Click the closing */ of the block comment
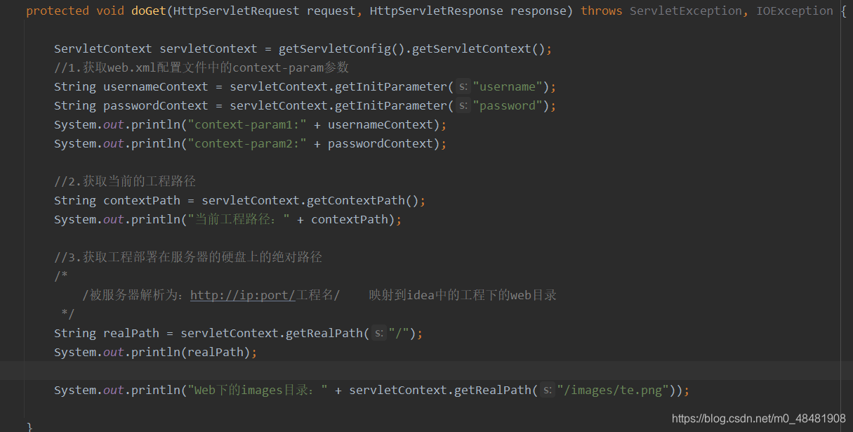 click(x=68, y=313)
